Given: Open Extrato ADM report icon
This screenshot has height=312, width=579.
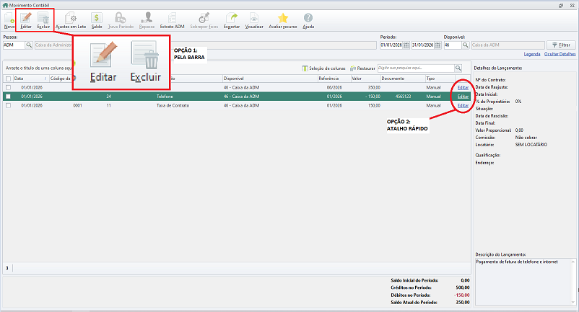Looking at the screenshot, I should pyautogui.click(x=172, y=21).
